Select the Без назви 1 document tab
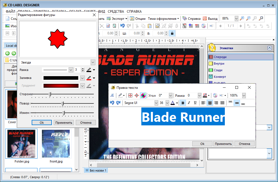The height and width of the screenshot is (182, 278). click(x=96, y=170)
